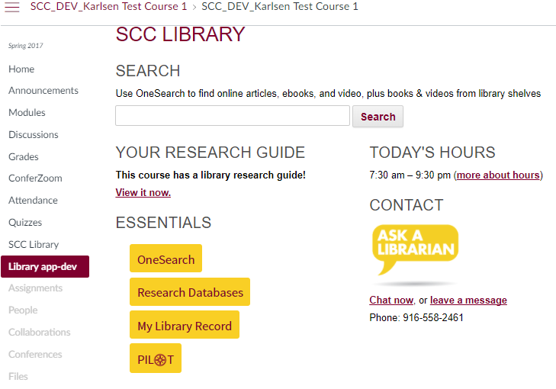Open the Research Databases button
The width and height of the screenshot is (556, 389).
(190, 292)
